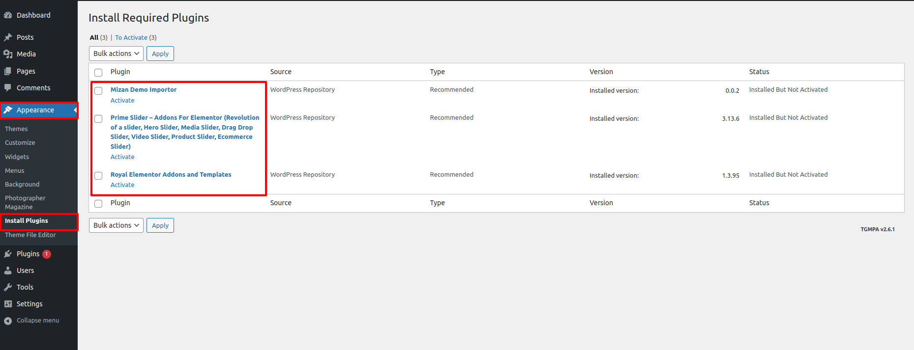The image size is (914, 350).
Task: Check the Mizan Demo Importor checkbox
Action: coord(98,91)
